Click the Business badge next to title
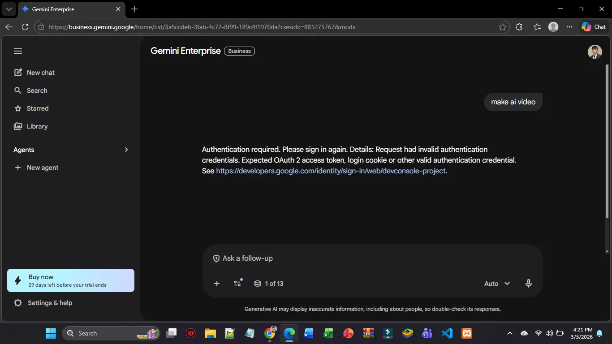 [x=239, y=51]
